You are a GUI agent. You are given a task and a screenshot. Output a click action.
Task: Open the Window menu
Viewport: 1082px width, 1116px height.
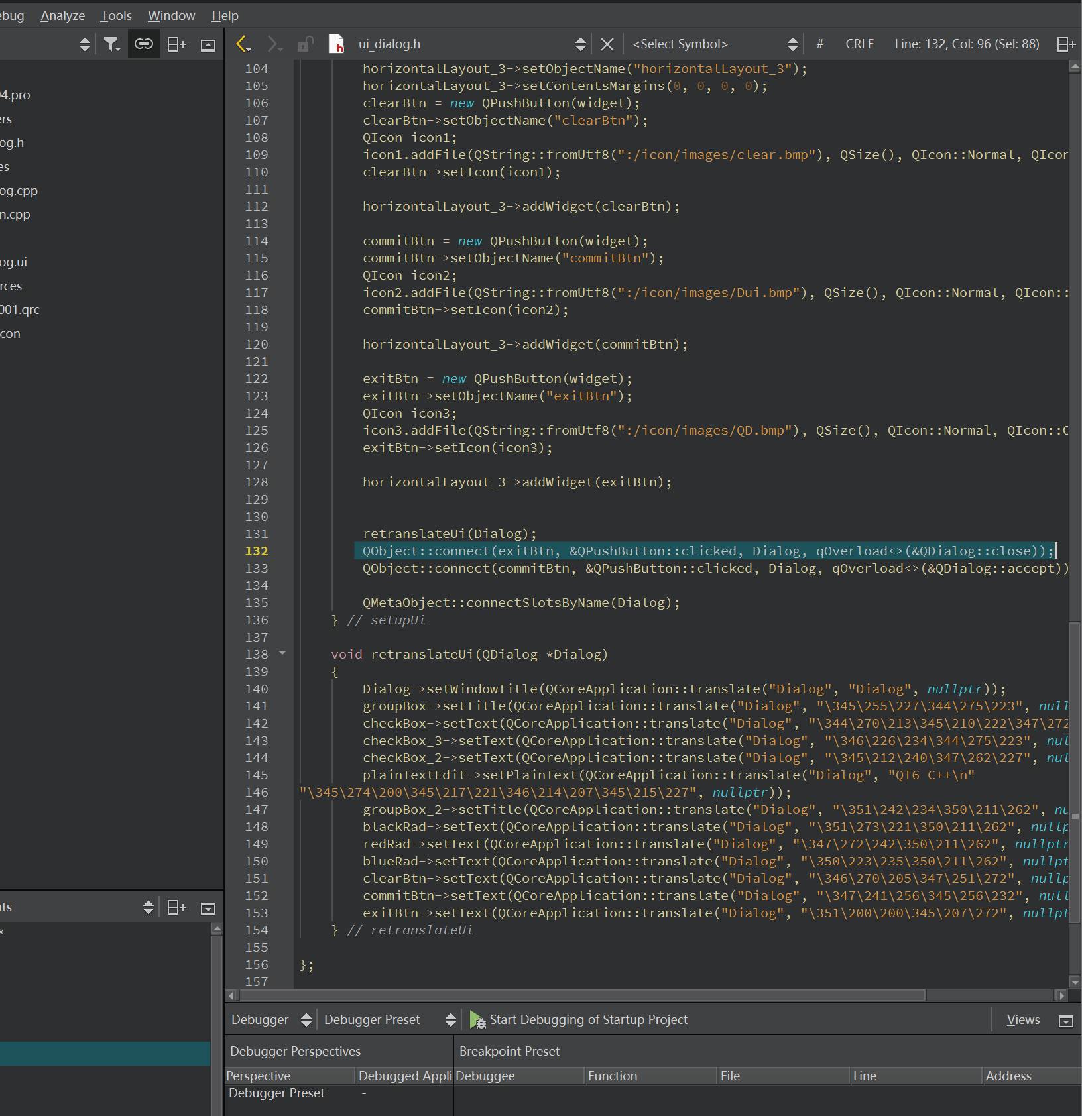click(x=171, y=15)
